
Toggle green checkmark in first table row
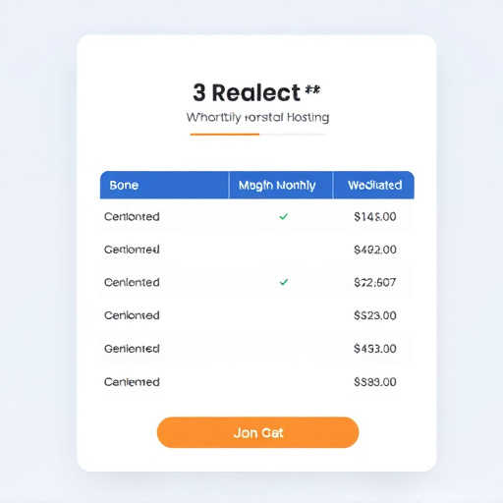(284, 216)
